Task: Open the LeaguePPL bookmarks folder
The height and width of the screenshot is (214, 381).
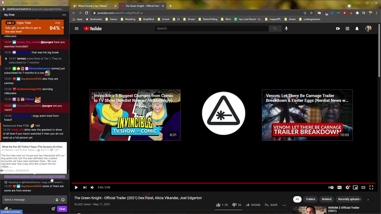Action: [x=273, y=19]
